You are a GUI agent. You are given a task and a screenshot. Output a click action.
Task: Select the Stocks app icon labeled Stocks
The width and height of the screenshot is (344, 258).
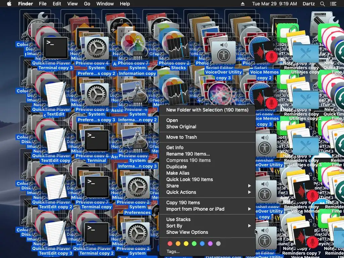(178, 48)
